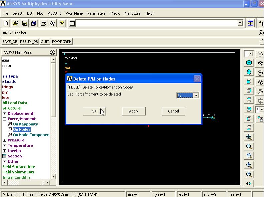The height and width of the screenshot is (197, 264).
Task: Click the Rotate -X icon
Action: (260, 64)
